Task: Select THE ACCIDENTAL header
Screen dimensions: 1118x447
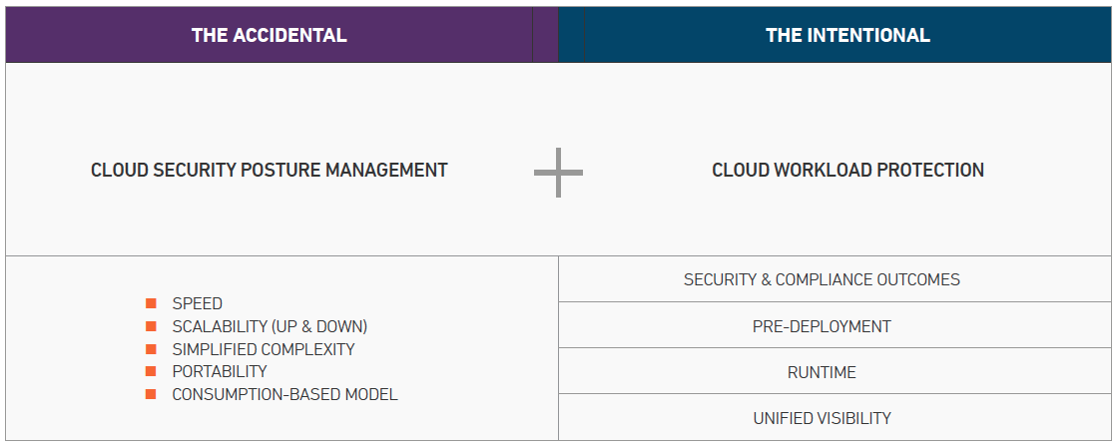Action: click(x=269, y=35)
